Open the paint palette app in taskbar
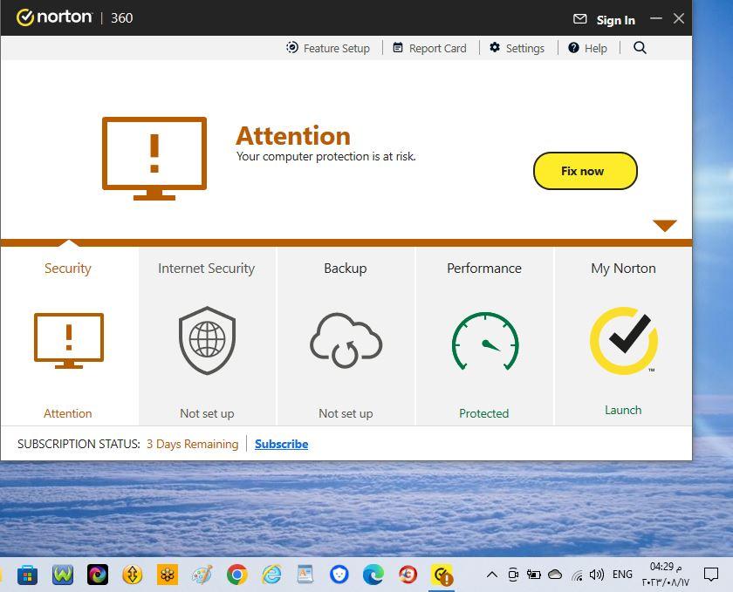 (202, 575)
